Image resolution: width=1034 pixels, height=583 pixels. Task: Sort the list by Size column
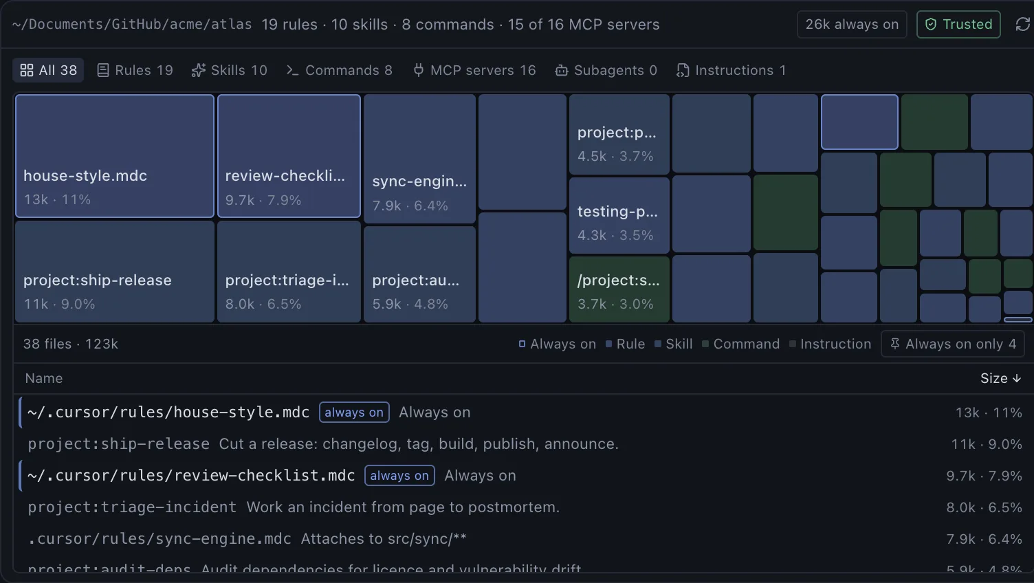pyautogui.click(x=1000, y=378)
